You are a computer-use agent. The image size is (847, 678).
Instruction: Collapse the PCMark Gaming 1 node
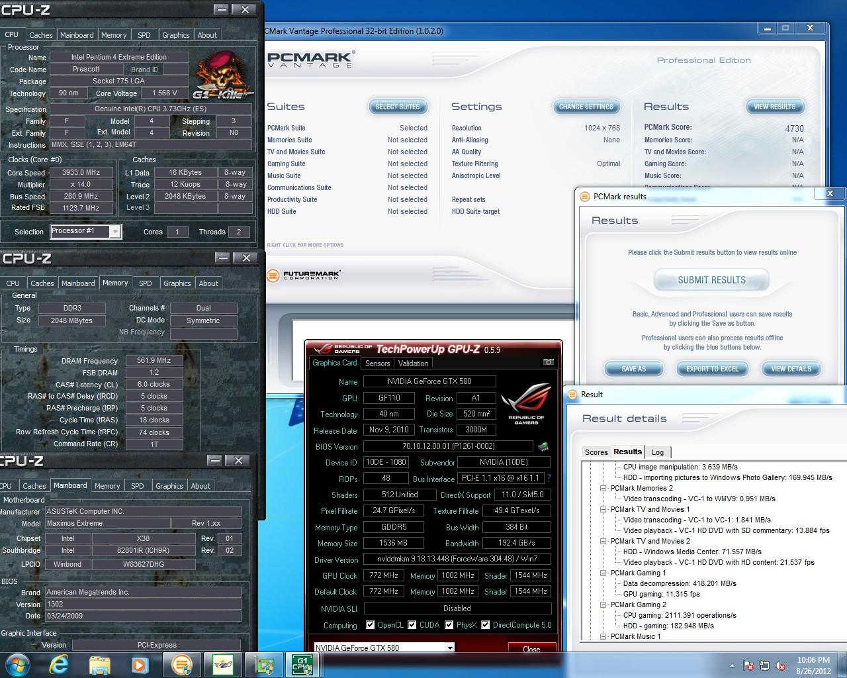(603, 573)
